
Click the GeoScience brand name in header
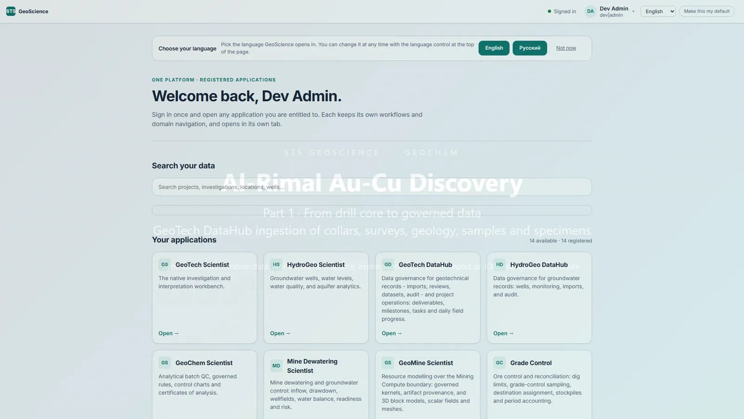point(33,11)
